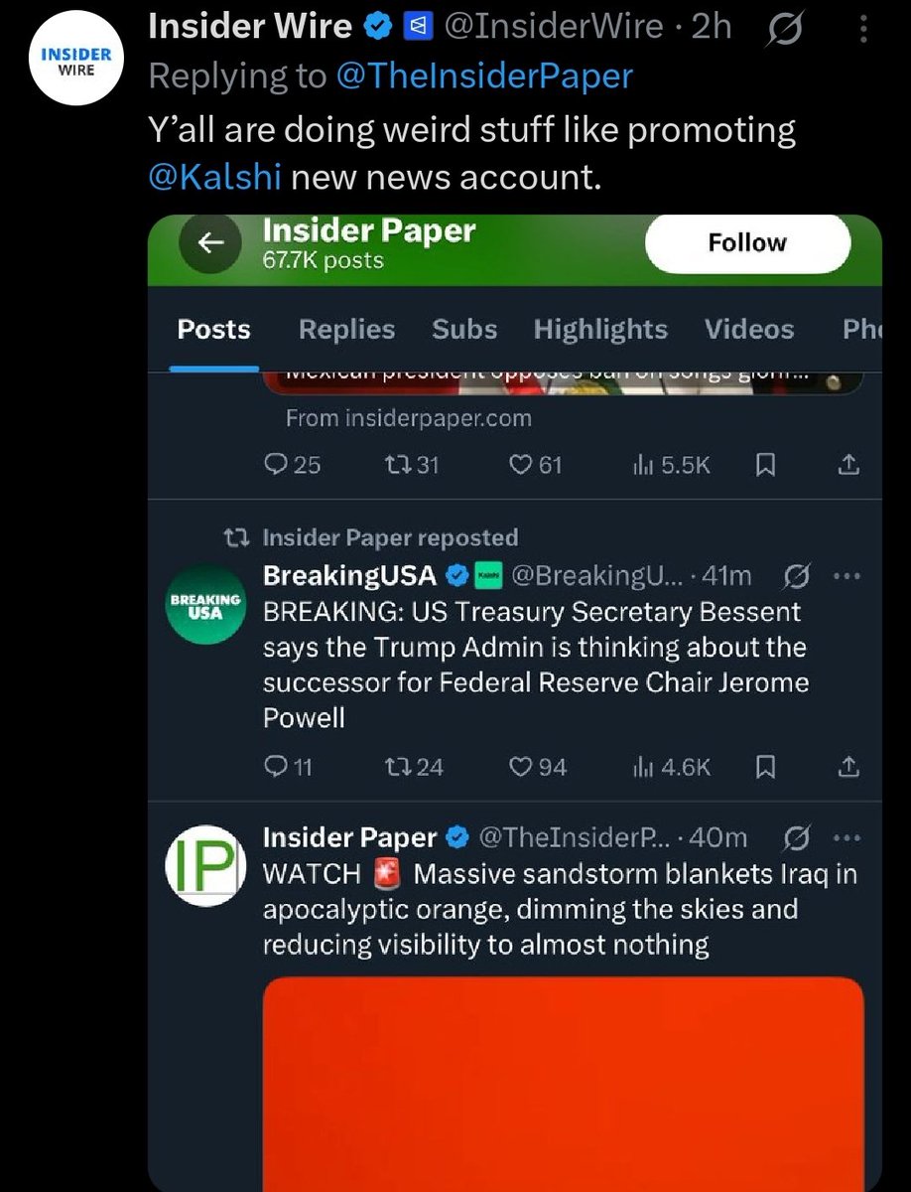Open the @Kalshi mention link
This screenshot has width=911, height=1192.
[x=214, y=177]
